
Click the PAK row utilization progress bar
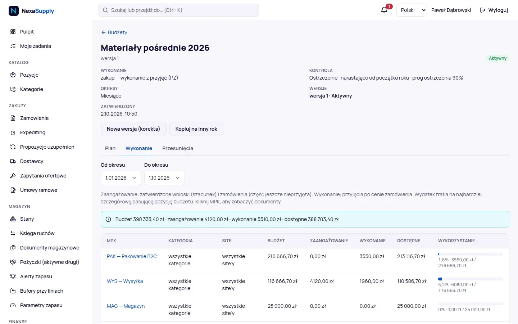pyautogui.click(x=471, y=254)
